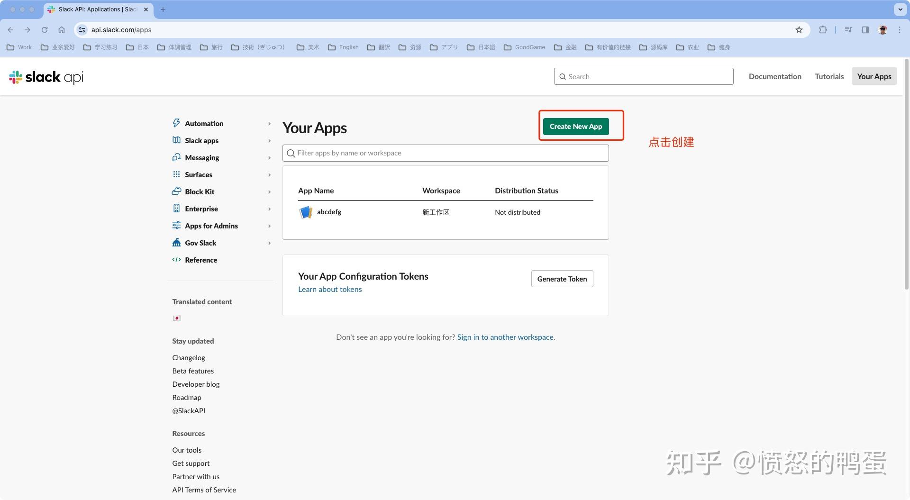Click the Surfaces grid icon

[x=176, y=174]
